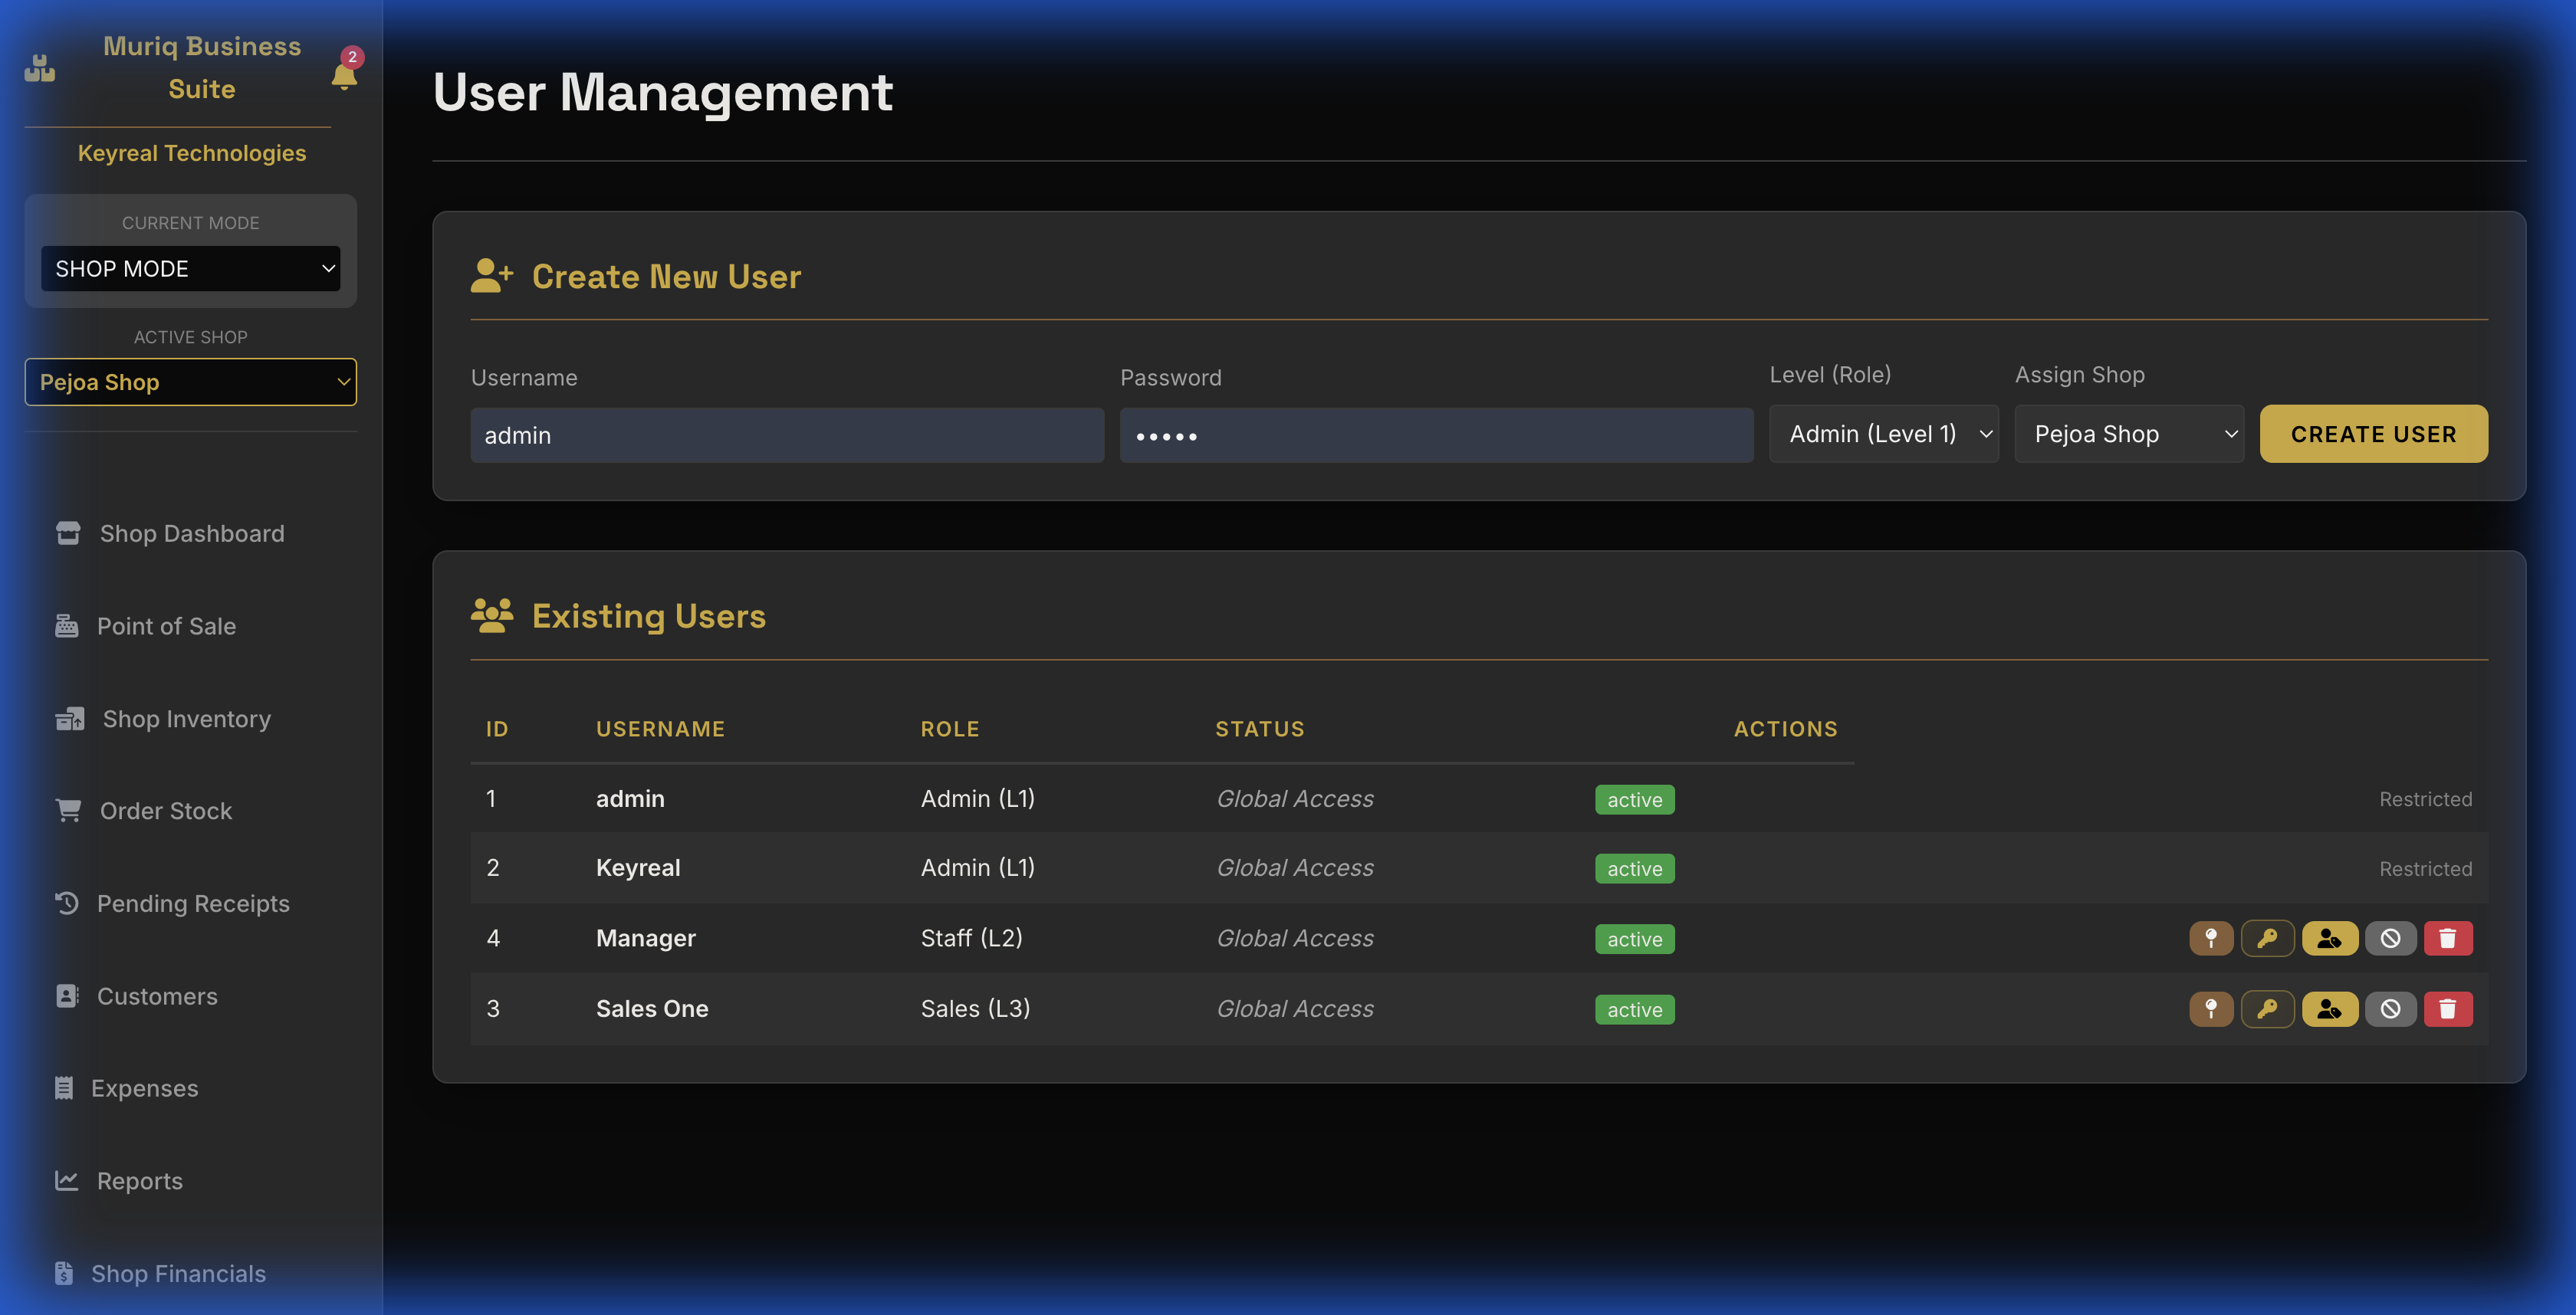2576x1315 pixels.
Task: Open the SHOP MODE dropdown
Action: pyautogui.click(x=190, y=269)
